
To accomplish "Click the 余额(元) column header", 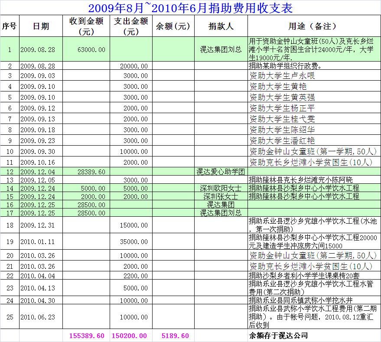I will tap(173, 26).
